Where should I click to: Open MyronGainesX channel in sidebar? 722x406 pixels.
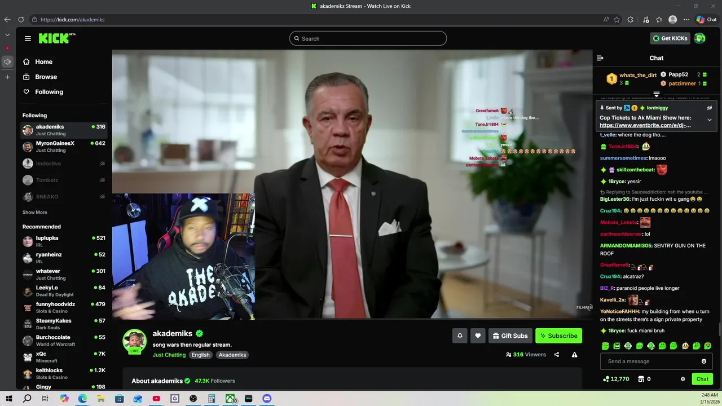64,147
